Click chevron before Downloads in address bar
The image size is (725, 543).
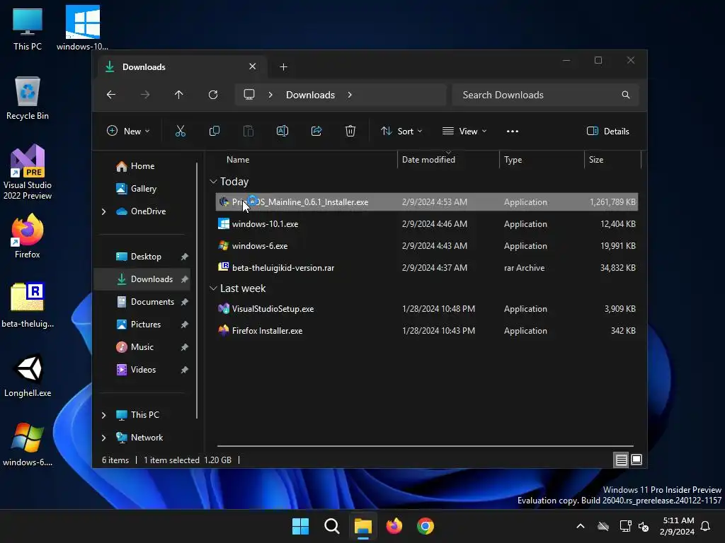point(270,95)
